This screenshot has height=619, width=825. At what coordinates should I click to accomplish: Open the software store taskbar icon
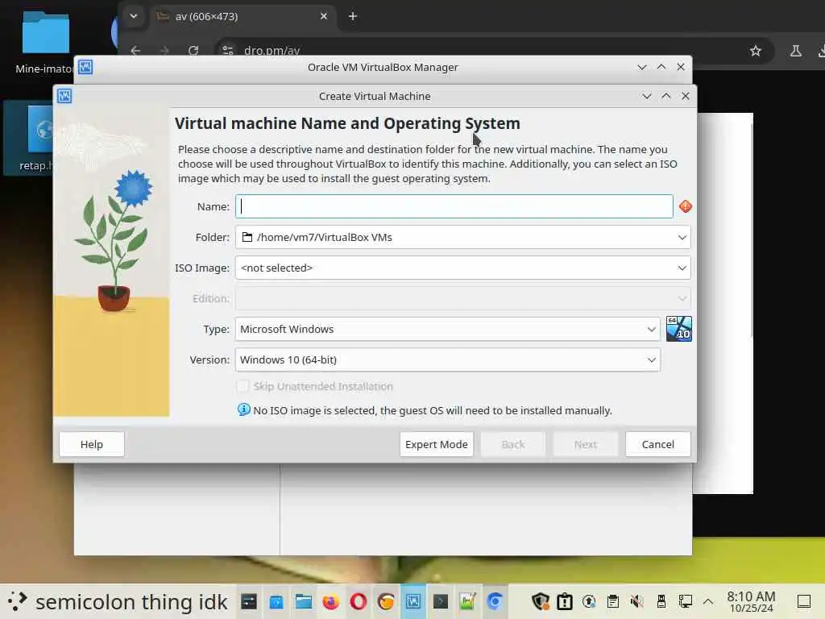276,601
